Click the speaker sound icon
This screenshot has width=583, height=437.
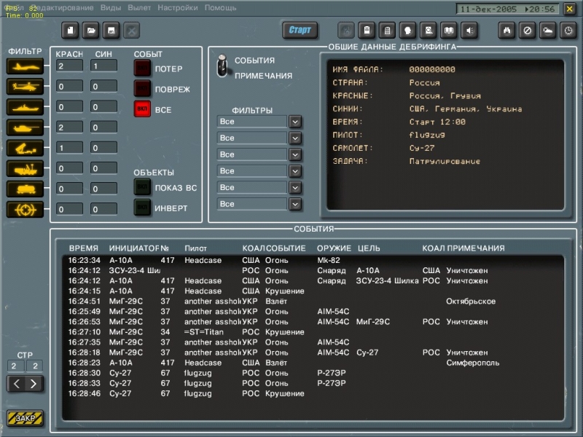(469, 31)
